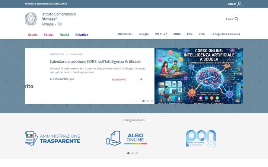Image resolution: width=268 pixels, height=167 pixels.
Task: Click the Accedi login text
Action: click(x=232, y=4)
